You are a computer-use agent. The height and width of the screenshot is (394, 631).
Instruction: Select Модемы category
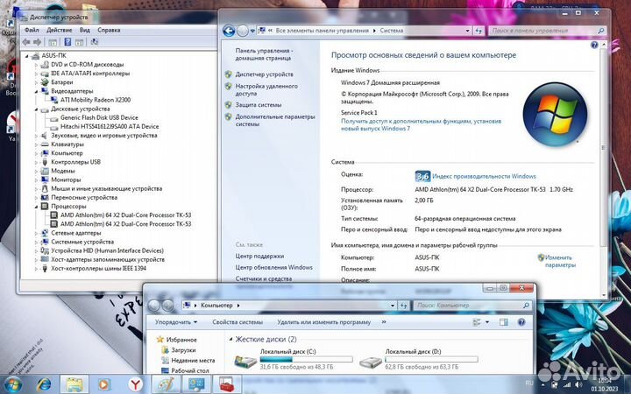coord(63,171)
